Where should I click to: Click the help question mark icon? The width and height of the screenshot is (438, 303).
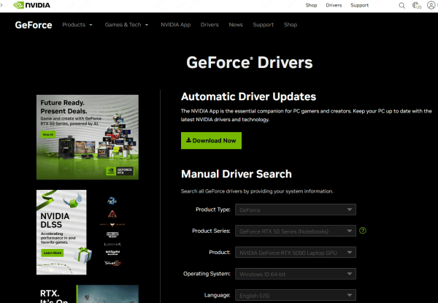tap(363, 231)
